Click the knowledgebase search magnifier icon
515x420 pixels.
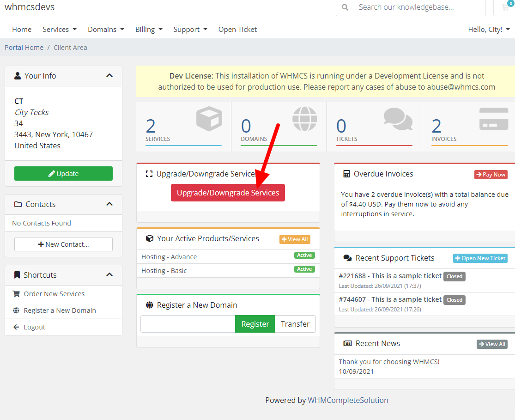(x=345, y=7)
